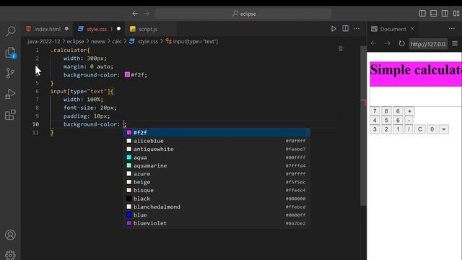Open the input[type="text"] breadcrumb symbol

click(x=192, y=42)
